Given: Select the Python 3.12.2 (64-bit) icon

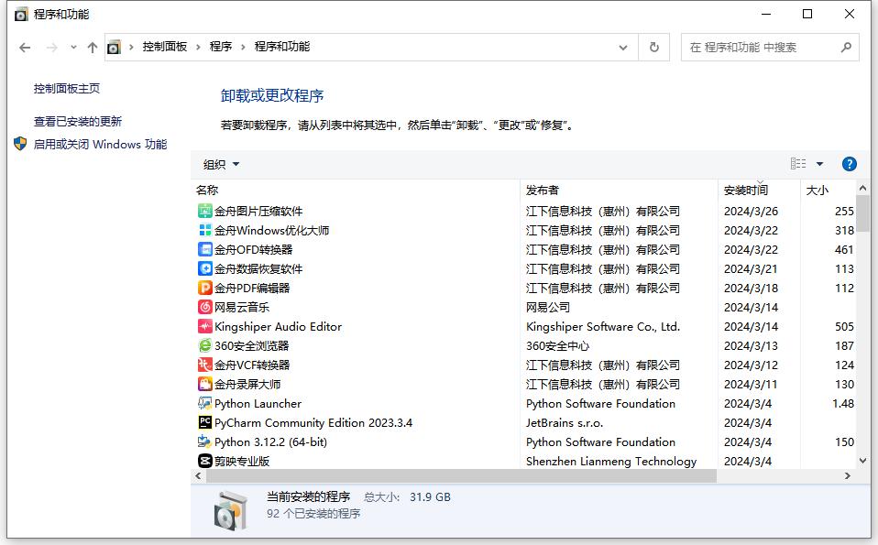Looking at the screenshot, I should pyautogui.click(x=205, y=442).
